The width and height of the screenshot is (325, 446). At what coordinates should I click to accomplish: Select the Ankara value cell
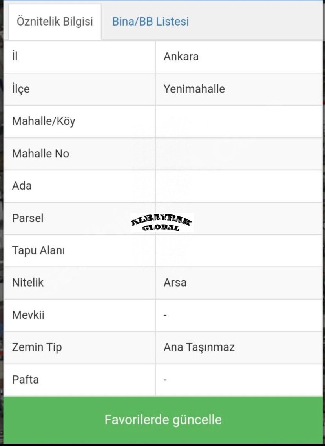click(x=239, y=57)
